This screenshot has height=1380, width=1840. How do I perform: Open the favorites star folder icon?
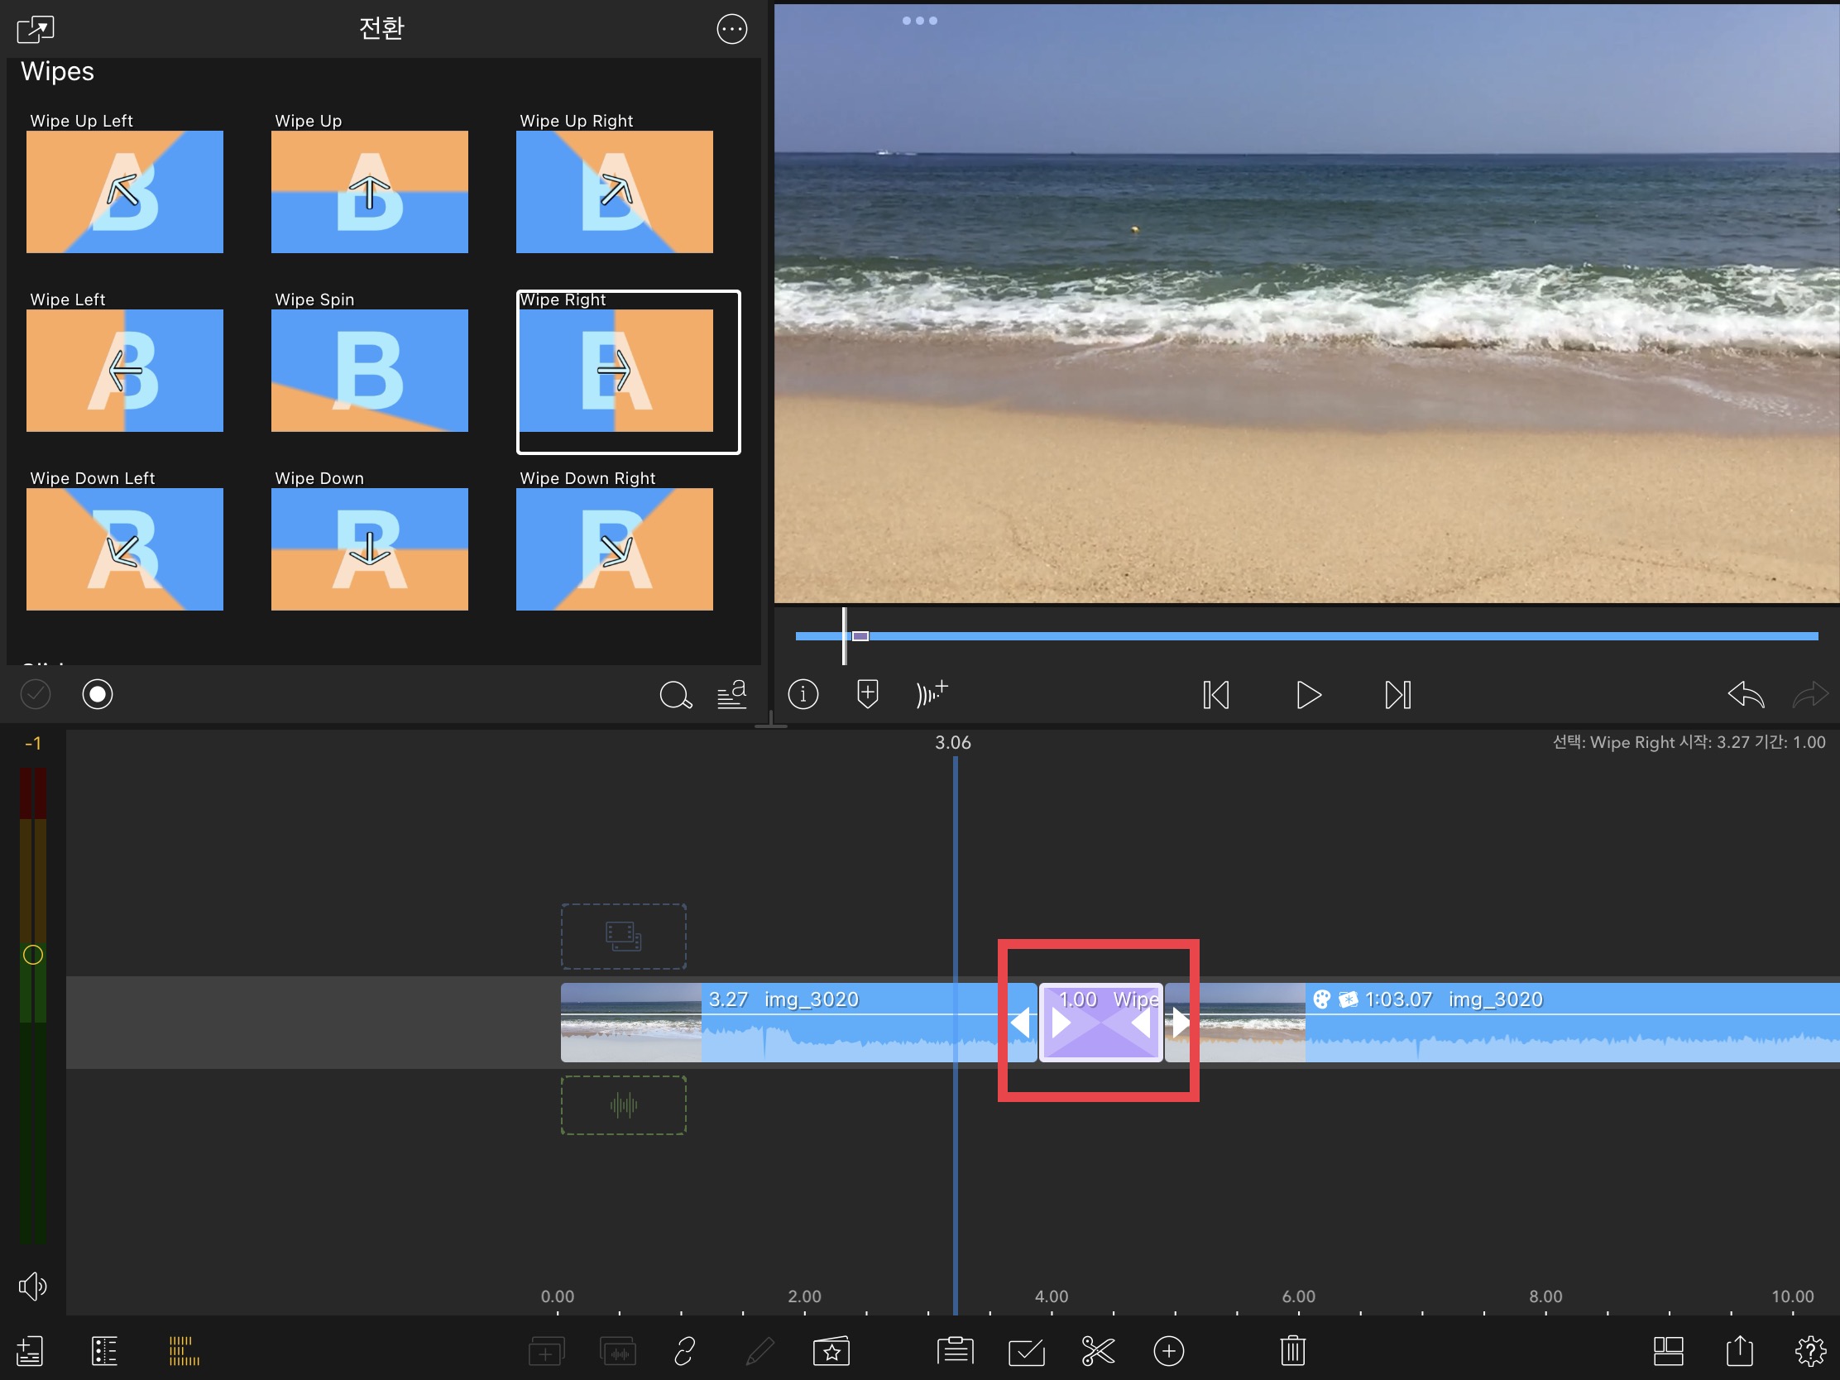(831, 1351)
